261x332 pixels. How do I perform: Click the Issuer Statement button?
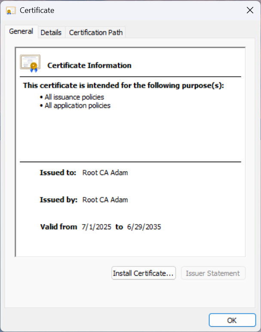[213, 273]
